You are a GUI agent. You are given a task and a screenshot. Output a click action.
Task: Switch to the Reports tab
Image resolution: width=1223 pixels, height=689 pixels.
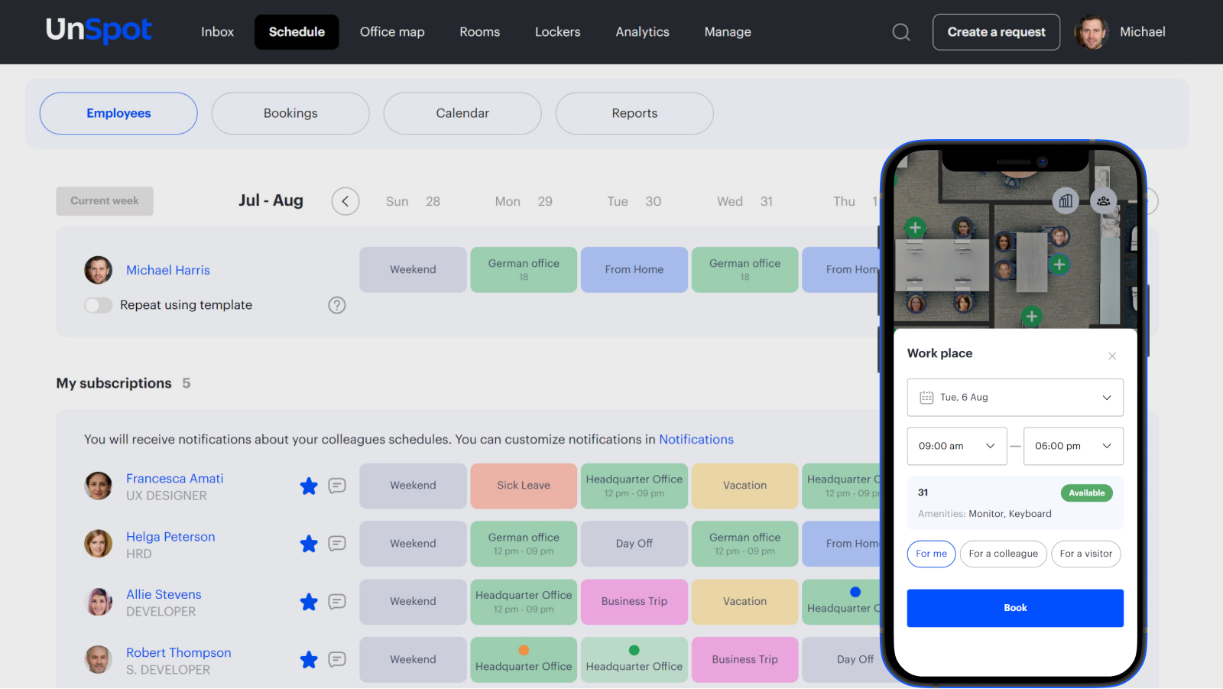634,113
